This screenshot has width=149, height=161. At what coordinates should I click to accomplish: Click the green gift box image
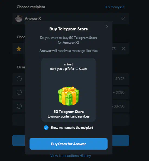point(69,96)
